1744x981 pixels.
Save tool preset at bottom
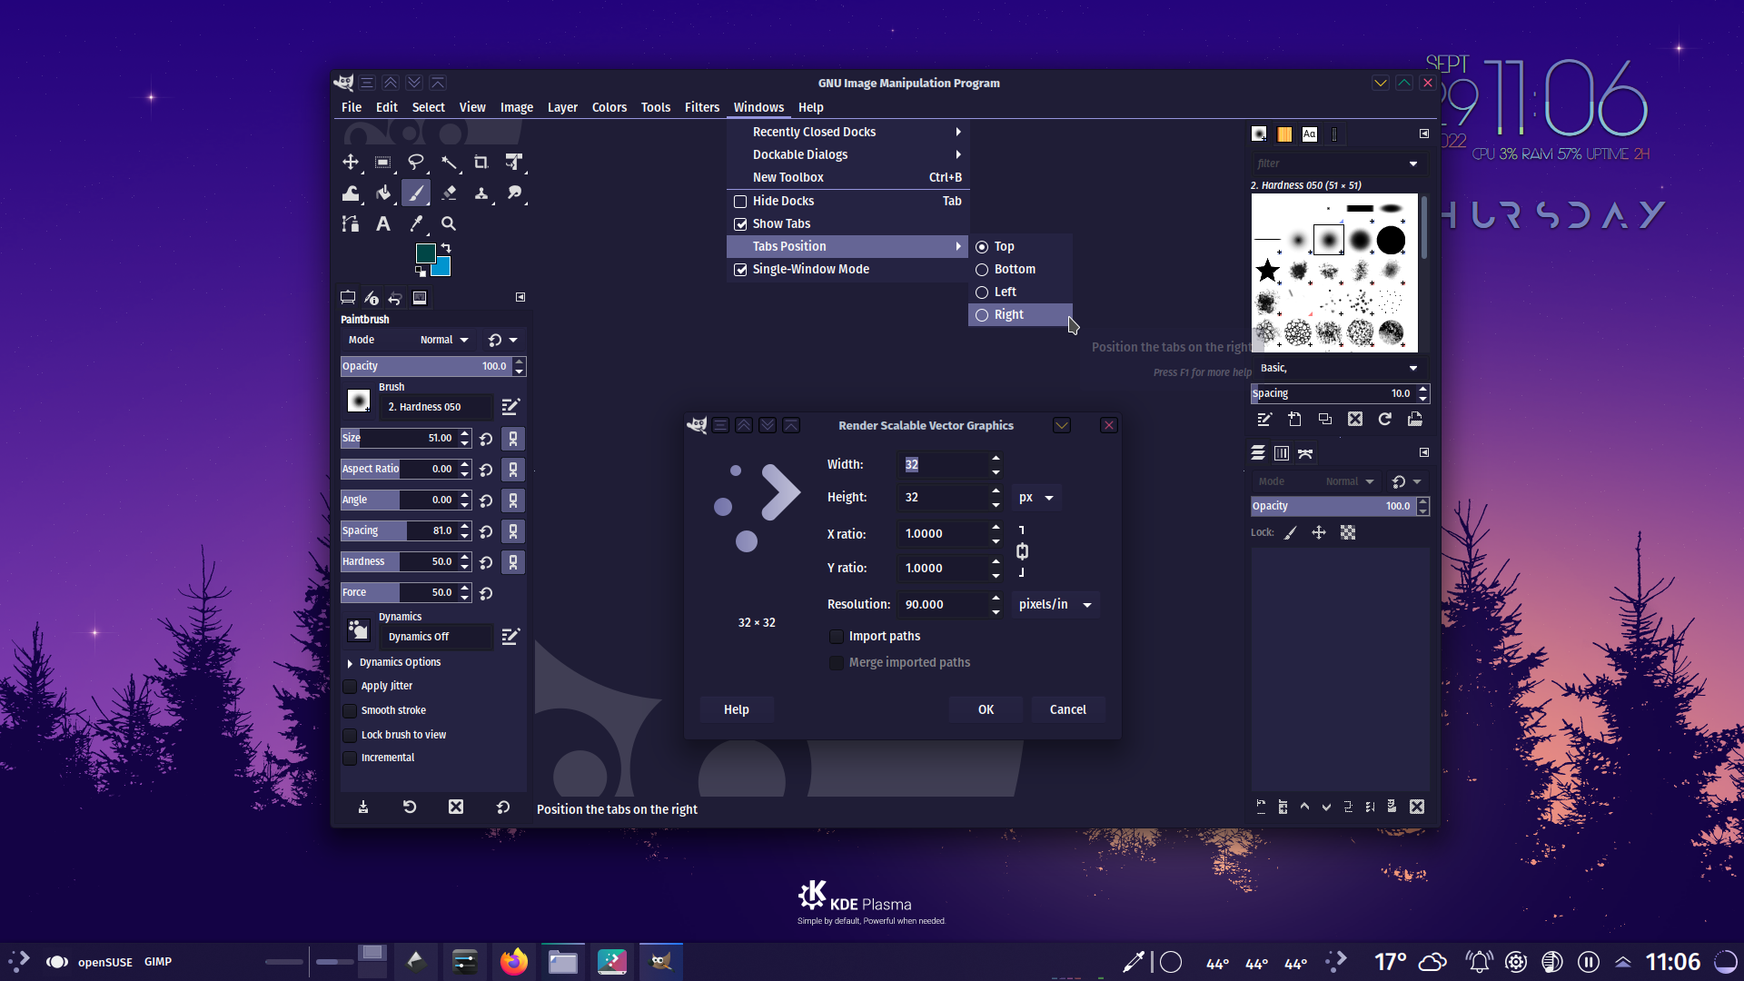pos(362,807)
